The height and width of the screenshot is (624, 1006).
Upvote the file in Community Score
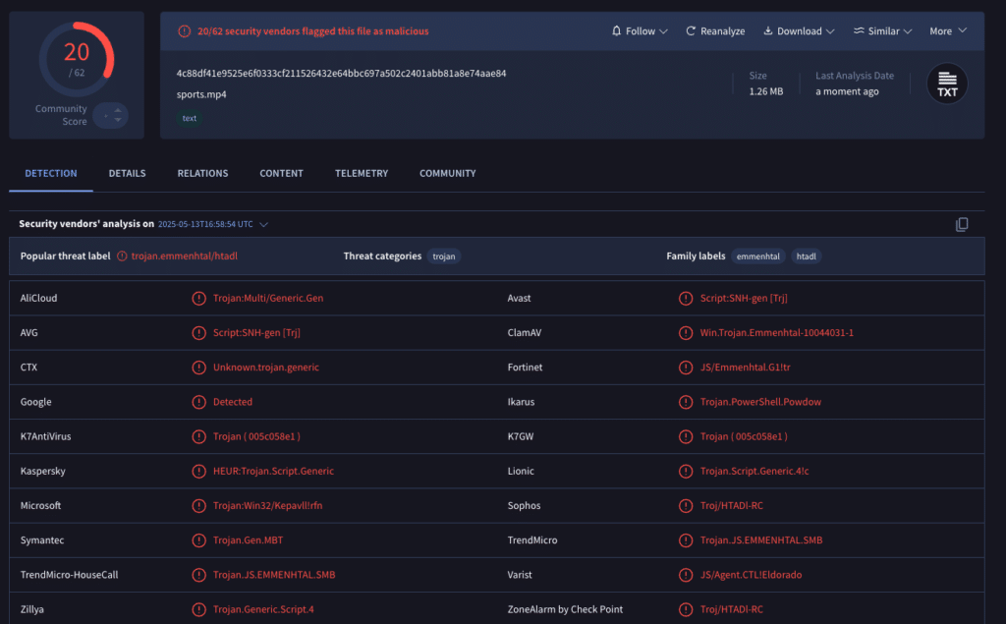116,111
